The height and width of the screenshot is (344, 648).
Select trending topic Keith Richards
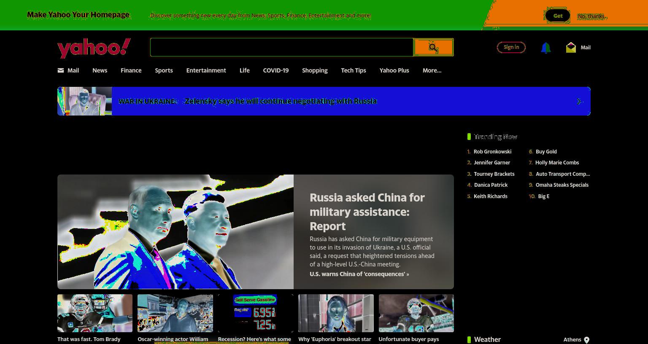[491, 196]
